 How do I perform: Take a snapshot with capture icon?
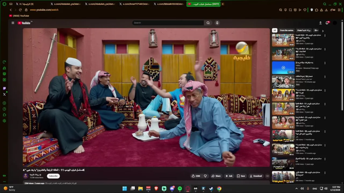pos(290,10)
